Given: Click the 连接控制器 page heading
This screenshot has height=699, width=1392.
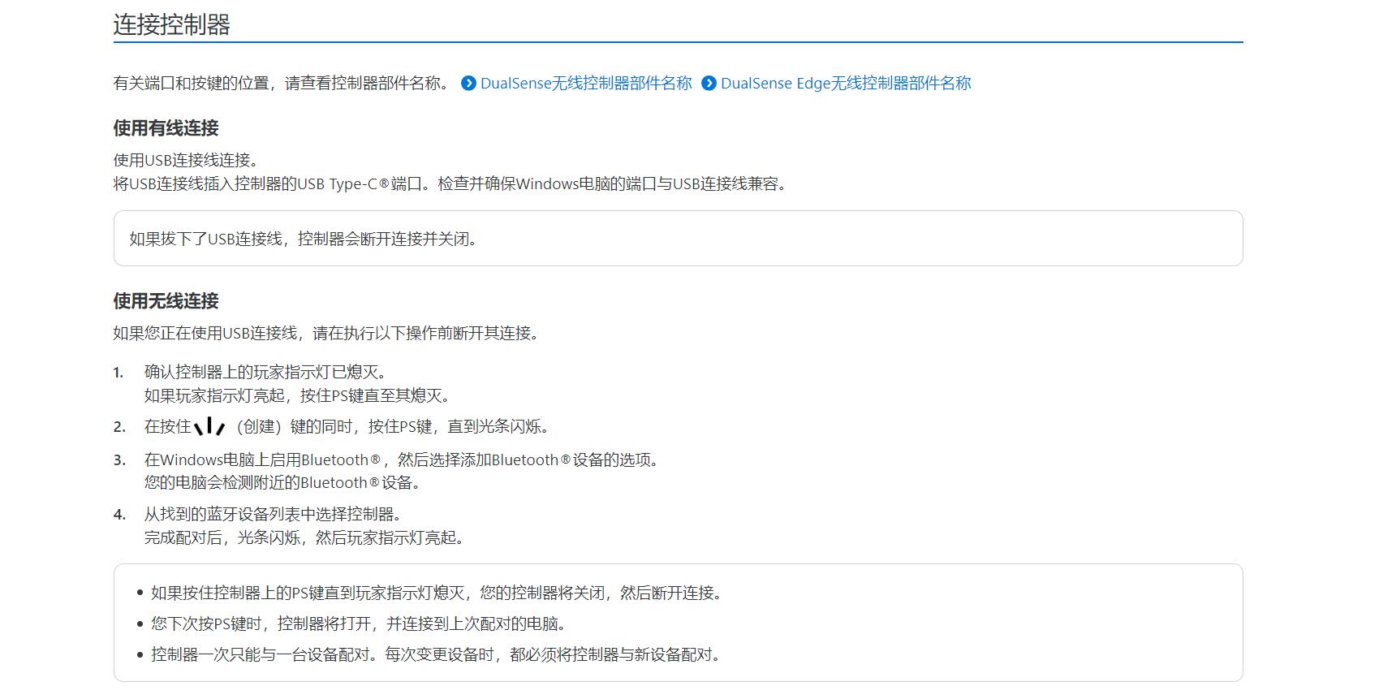Looking at the screenshot, I should pyautogui.click(x=172, y=24).
